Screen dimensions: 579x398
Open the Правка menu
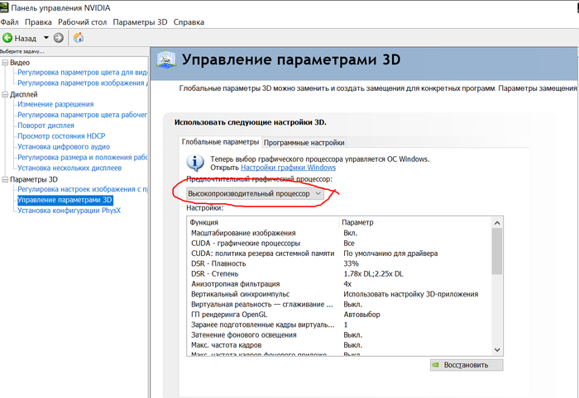(38, 22)
